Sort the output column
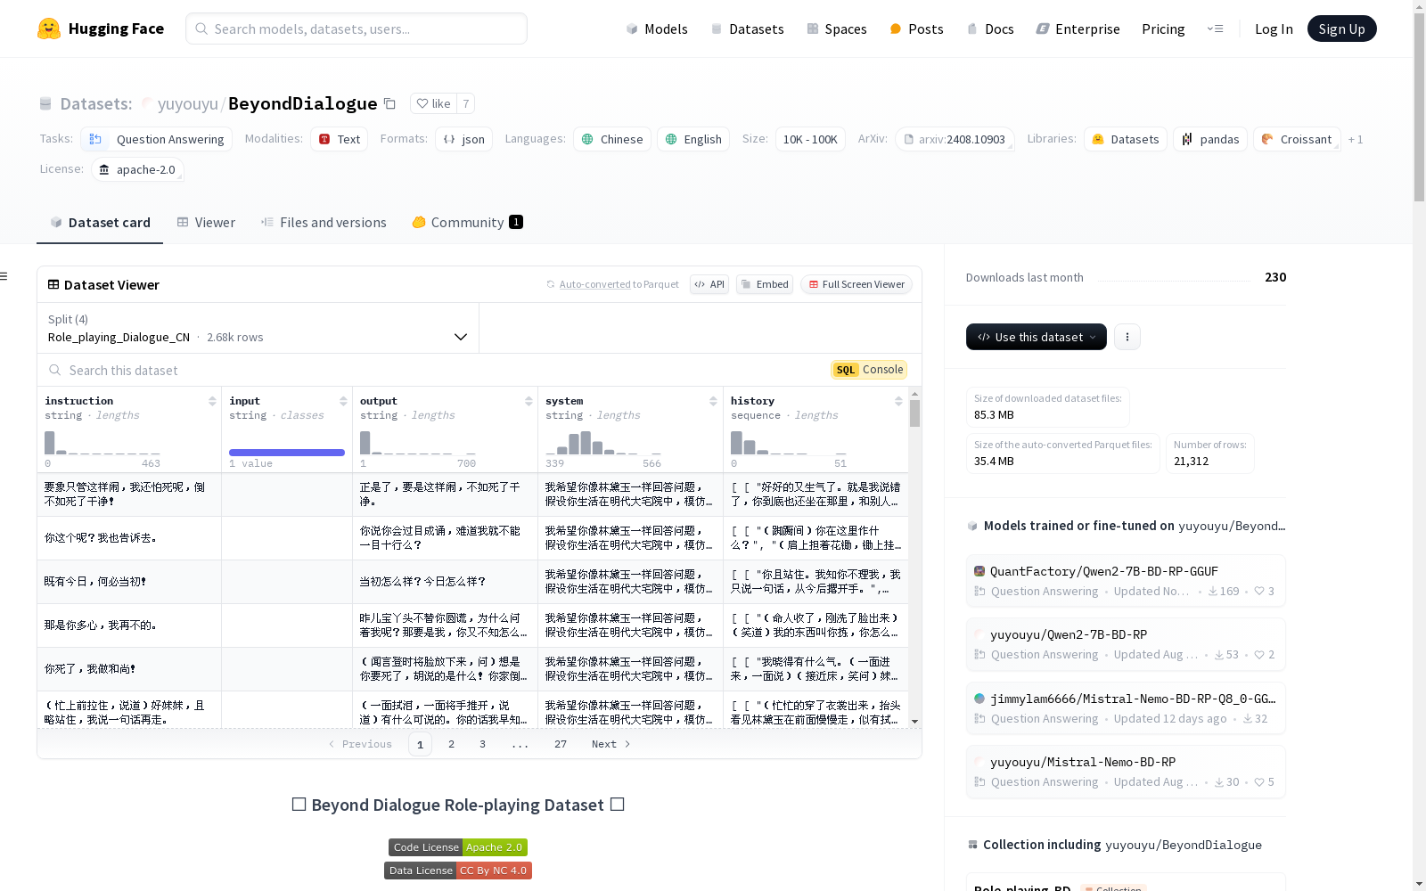The width and height of the screenshot is (1426, 891). point(529,401)
